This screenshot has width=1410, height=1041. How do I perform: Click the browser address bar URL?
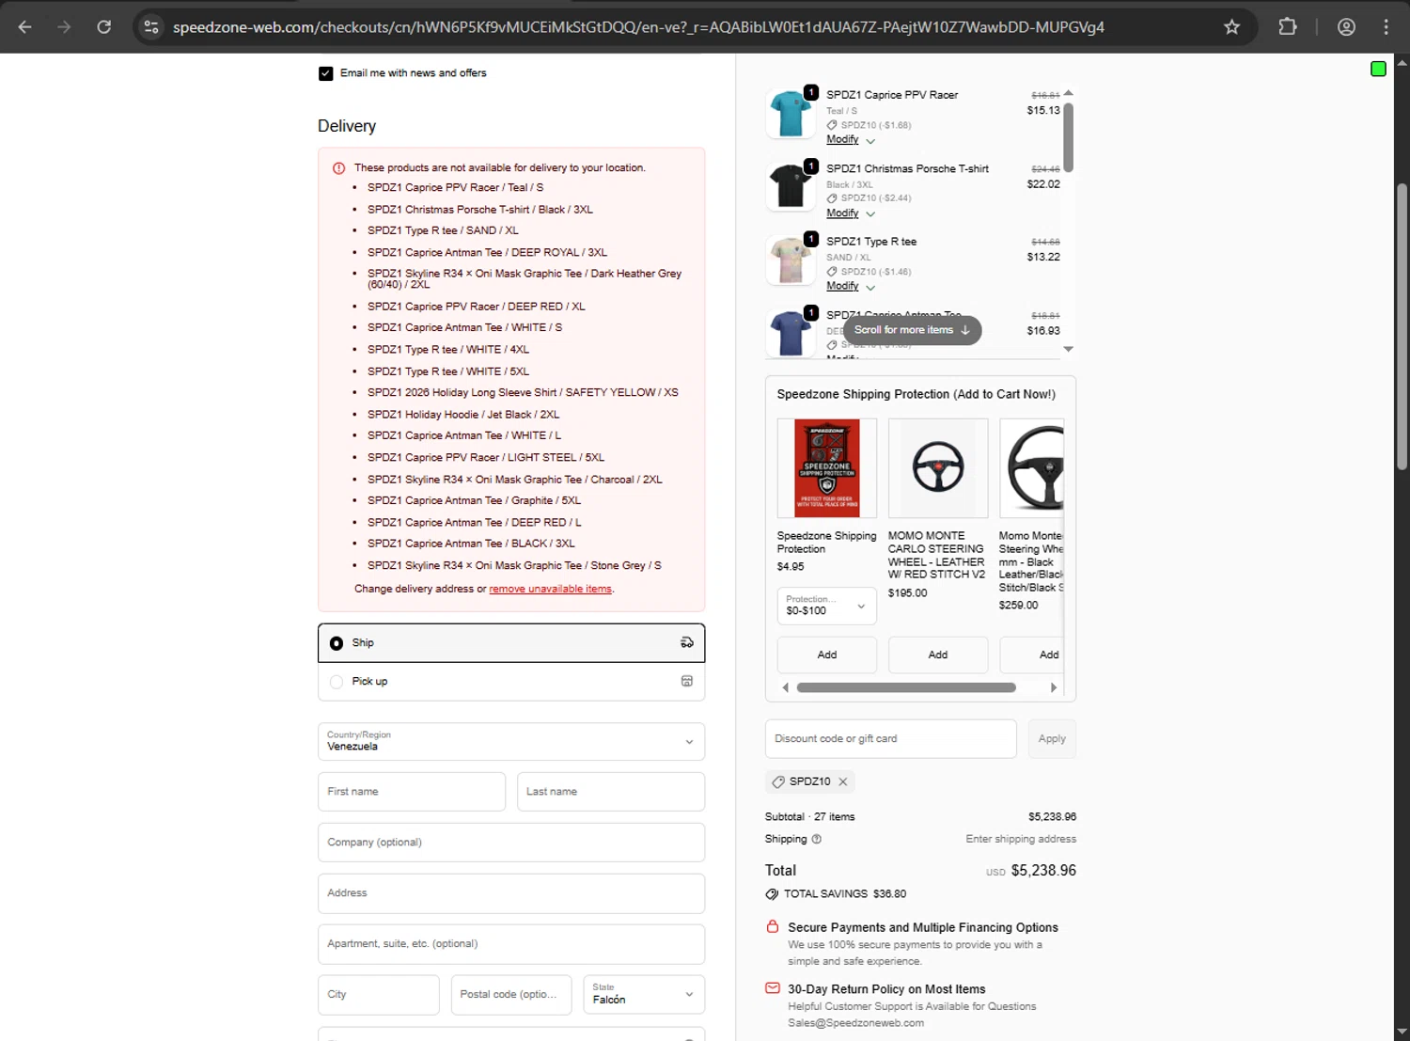[638, 27]
